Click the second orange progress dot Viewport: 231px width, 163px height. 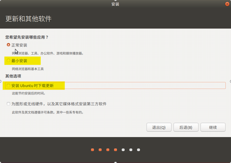[x=100, y=150]
